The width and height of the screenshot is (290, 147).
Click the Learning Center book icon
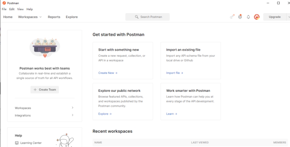click(x=17, y=143)
